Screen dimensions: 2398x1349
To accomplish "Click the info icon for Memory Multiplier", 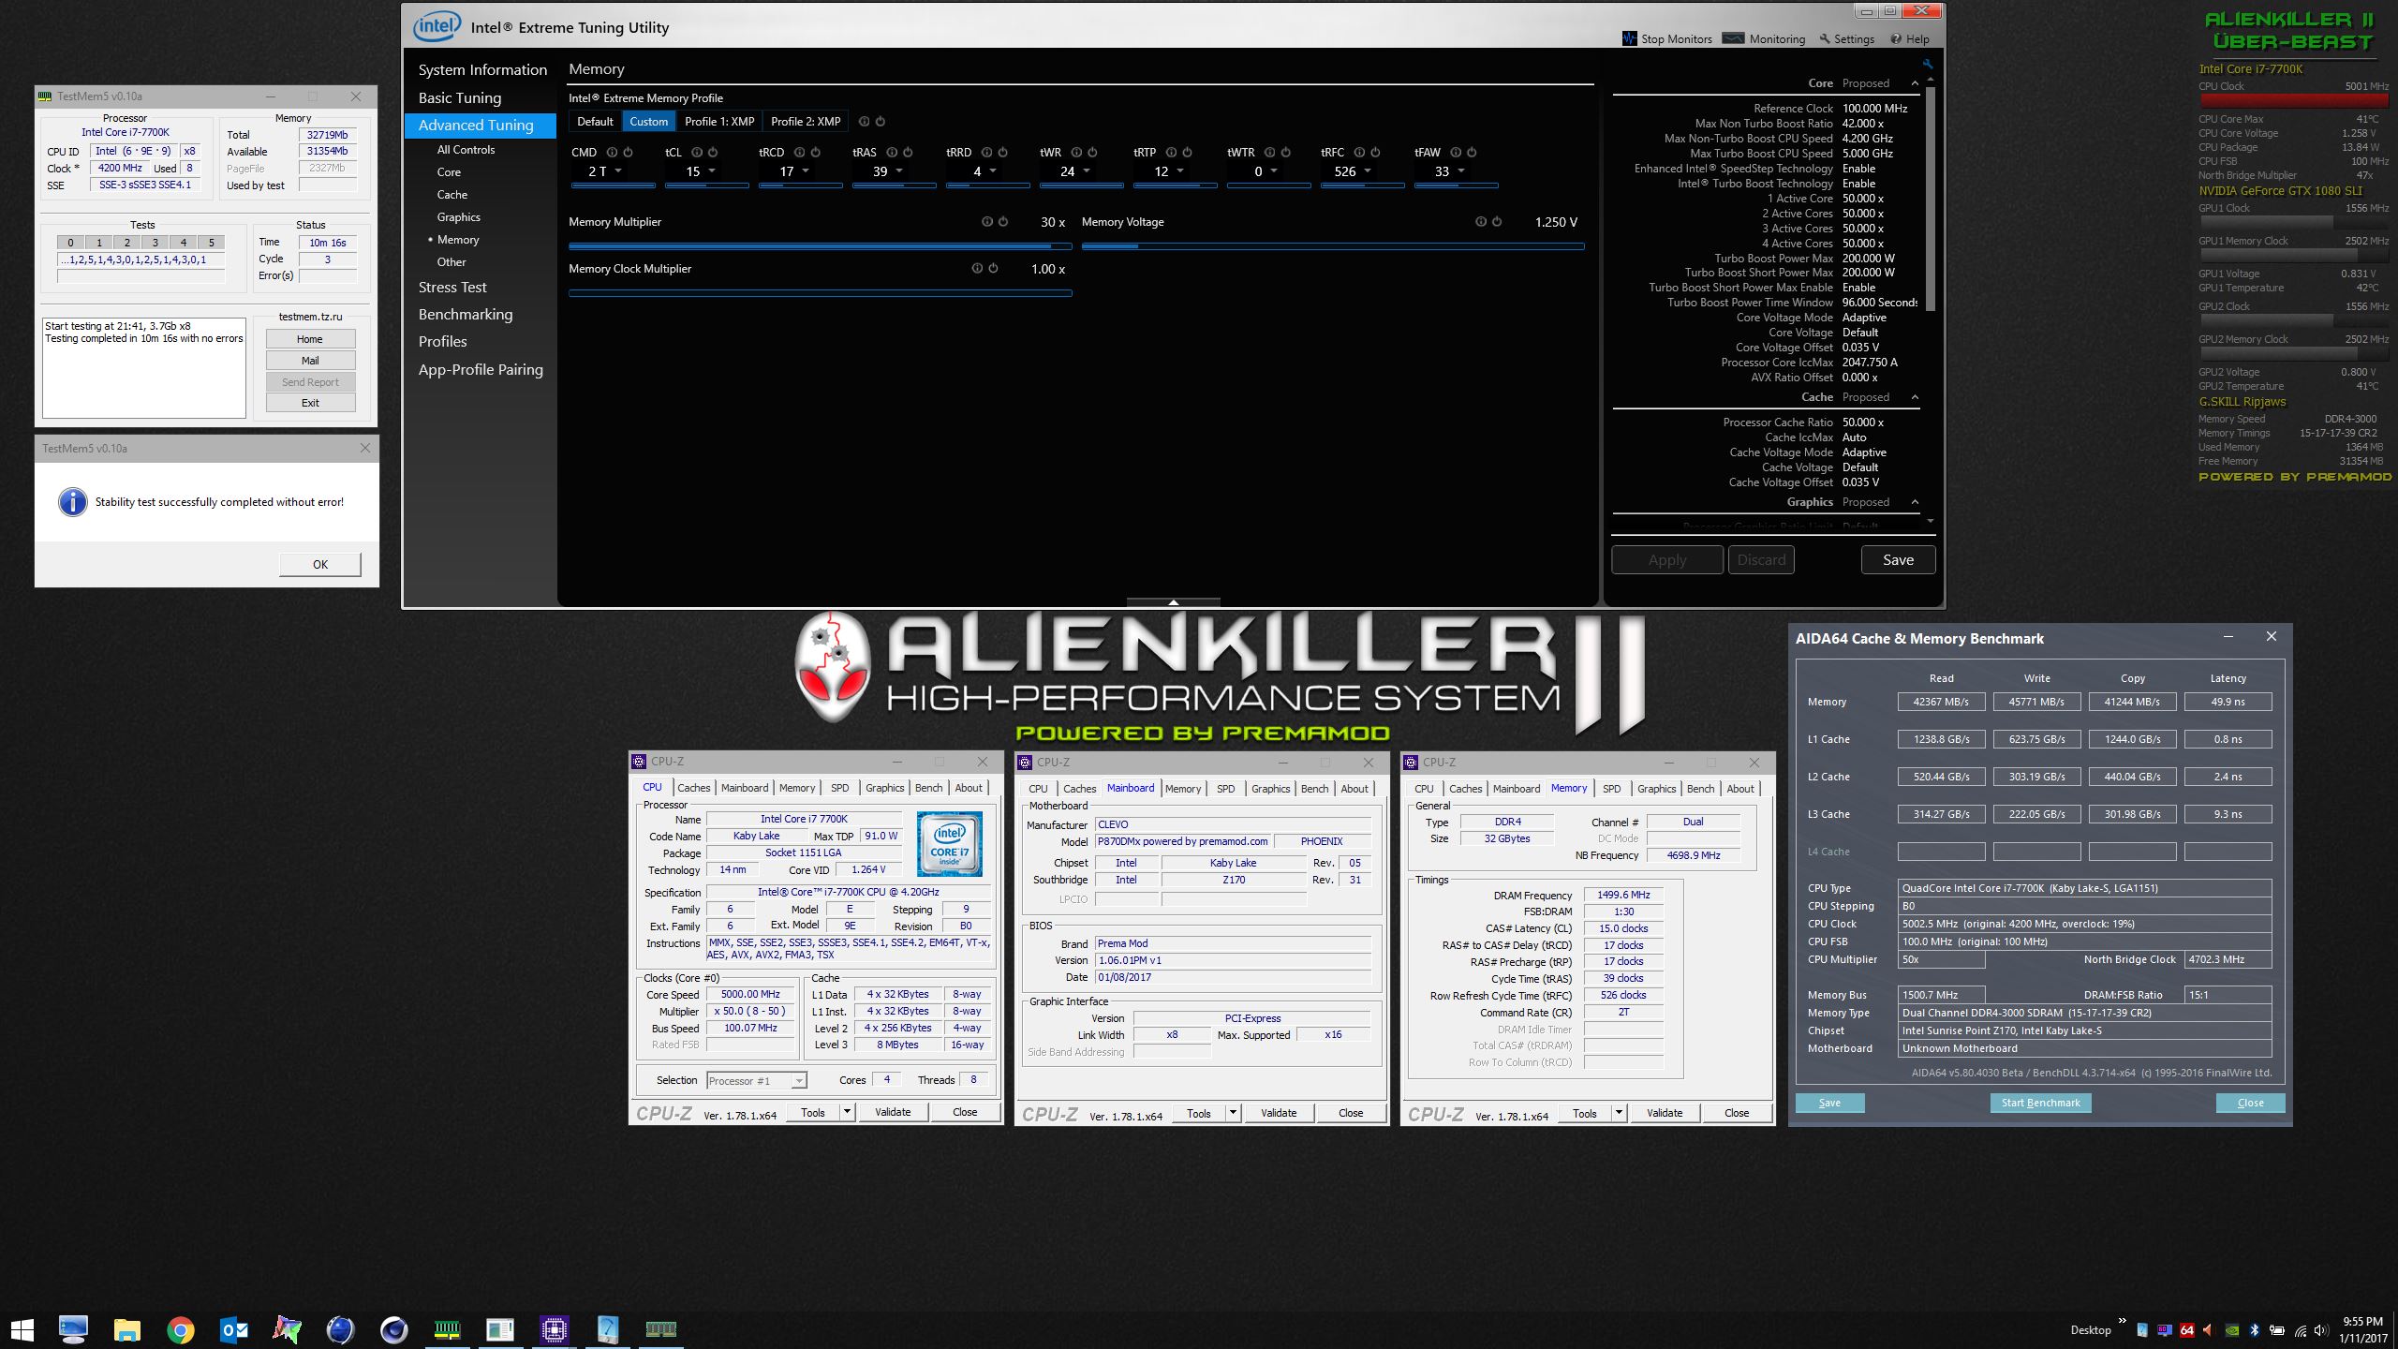I will [986, 222].
